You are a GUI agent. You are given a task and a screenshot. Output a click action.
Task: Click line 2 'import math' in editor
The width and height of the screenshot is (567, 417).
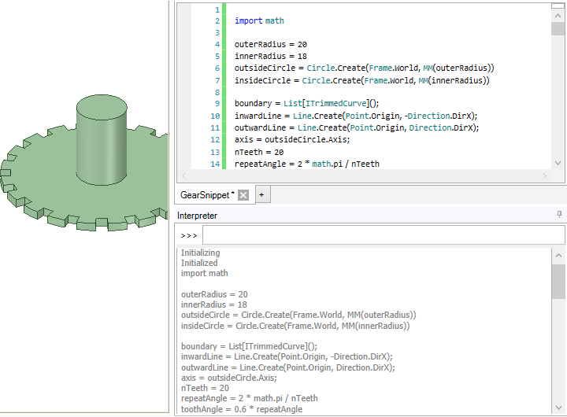click(x=259, y=21)
